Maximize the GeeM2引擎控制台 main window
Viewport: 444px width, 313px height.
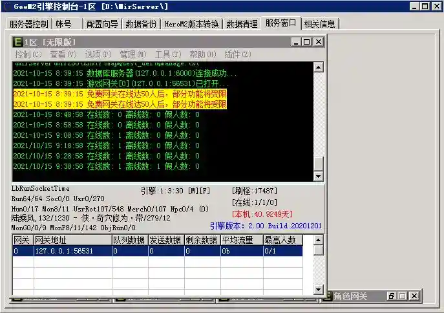tap(425, 6)
